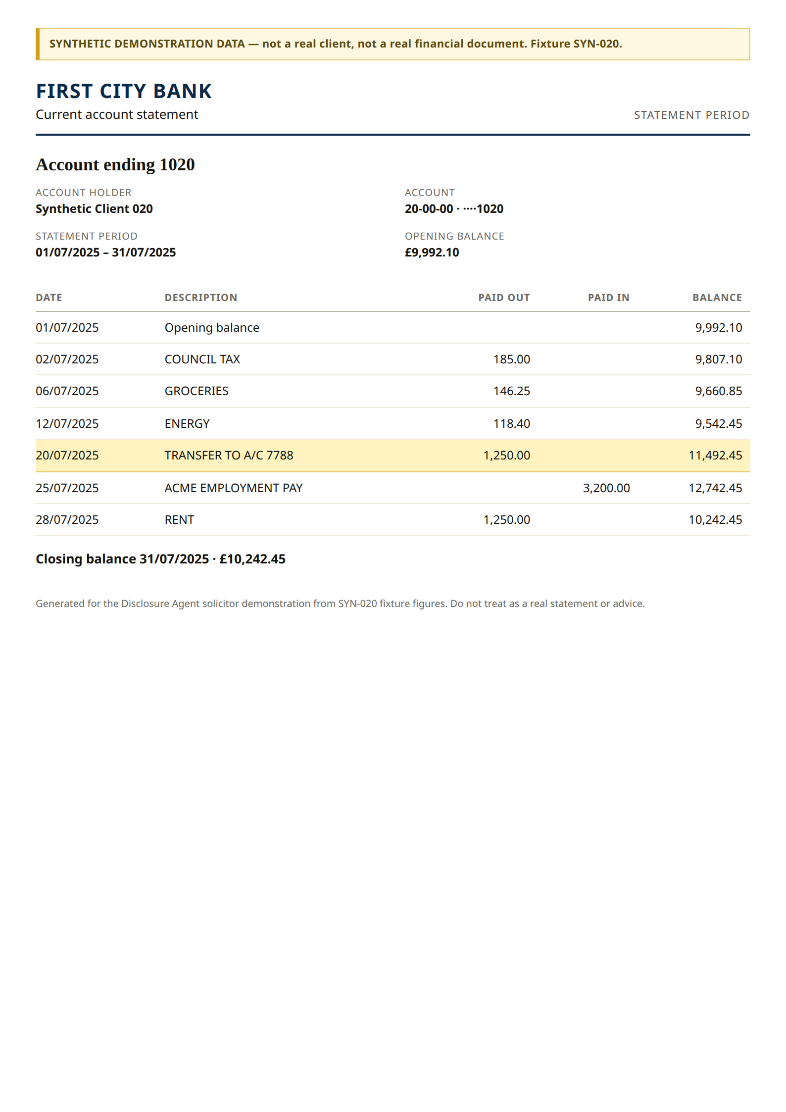Click 1,250.00 in the transfer row
The width and height of the screenshot is (786, 1112).
click(x=507, y=455)
